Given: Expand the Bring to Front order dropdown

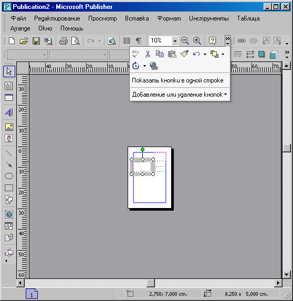Looking at the screenshot, I should (x=223, y=54).
